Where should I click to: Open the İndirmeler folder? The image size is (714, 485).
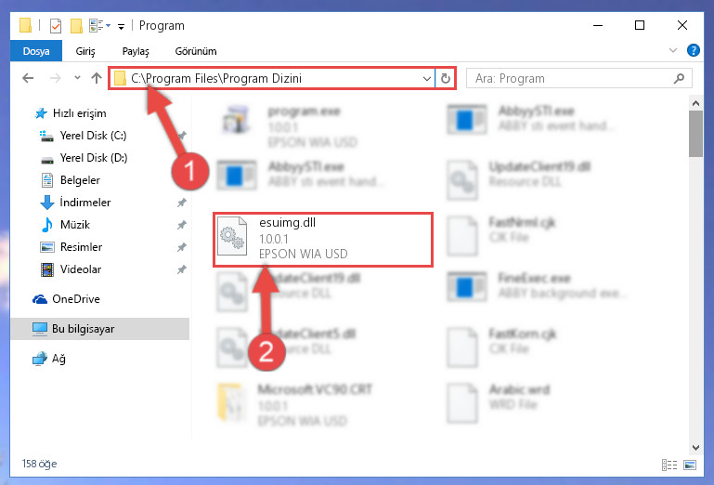[x=75, y=203]
